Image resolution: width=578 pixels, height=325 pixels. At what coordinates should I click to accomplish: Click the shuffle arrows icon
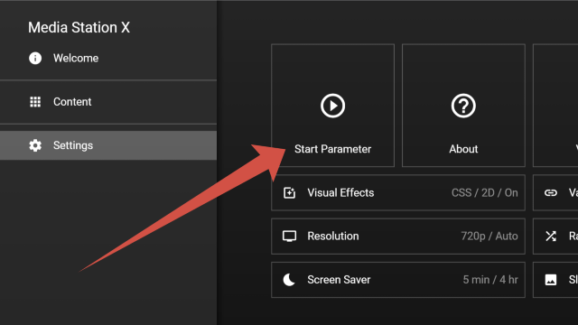551,237
